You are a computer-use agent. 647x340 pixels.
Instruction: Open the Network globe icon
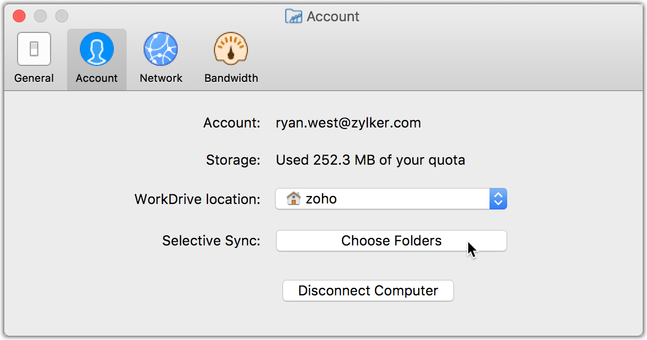click(x=161, y=49)
